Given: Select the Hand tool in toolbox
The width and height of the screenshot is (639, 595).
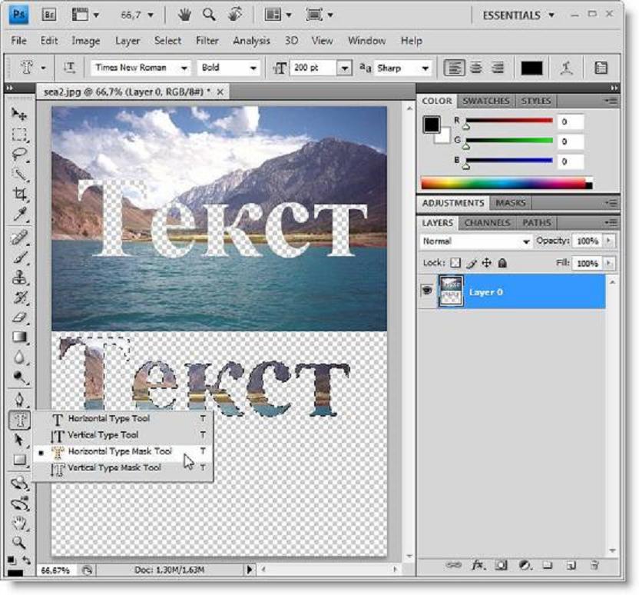Looking at the screenshot, I should 18,524.
